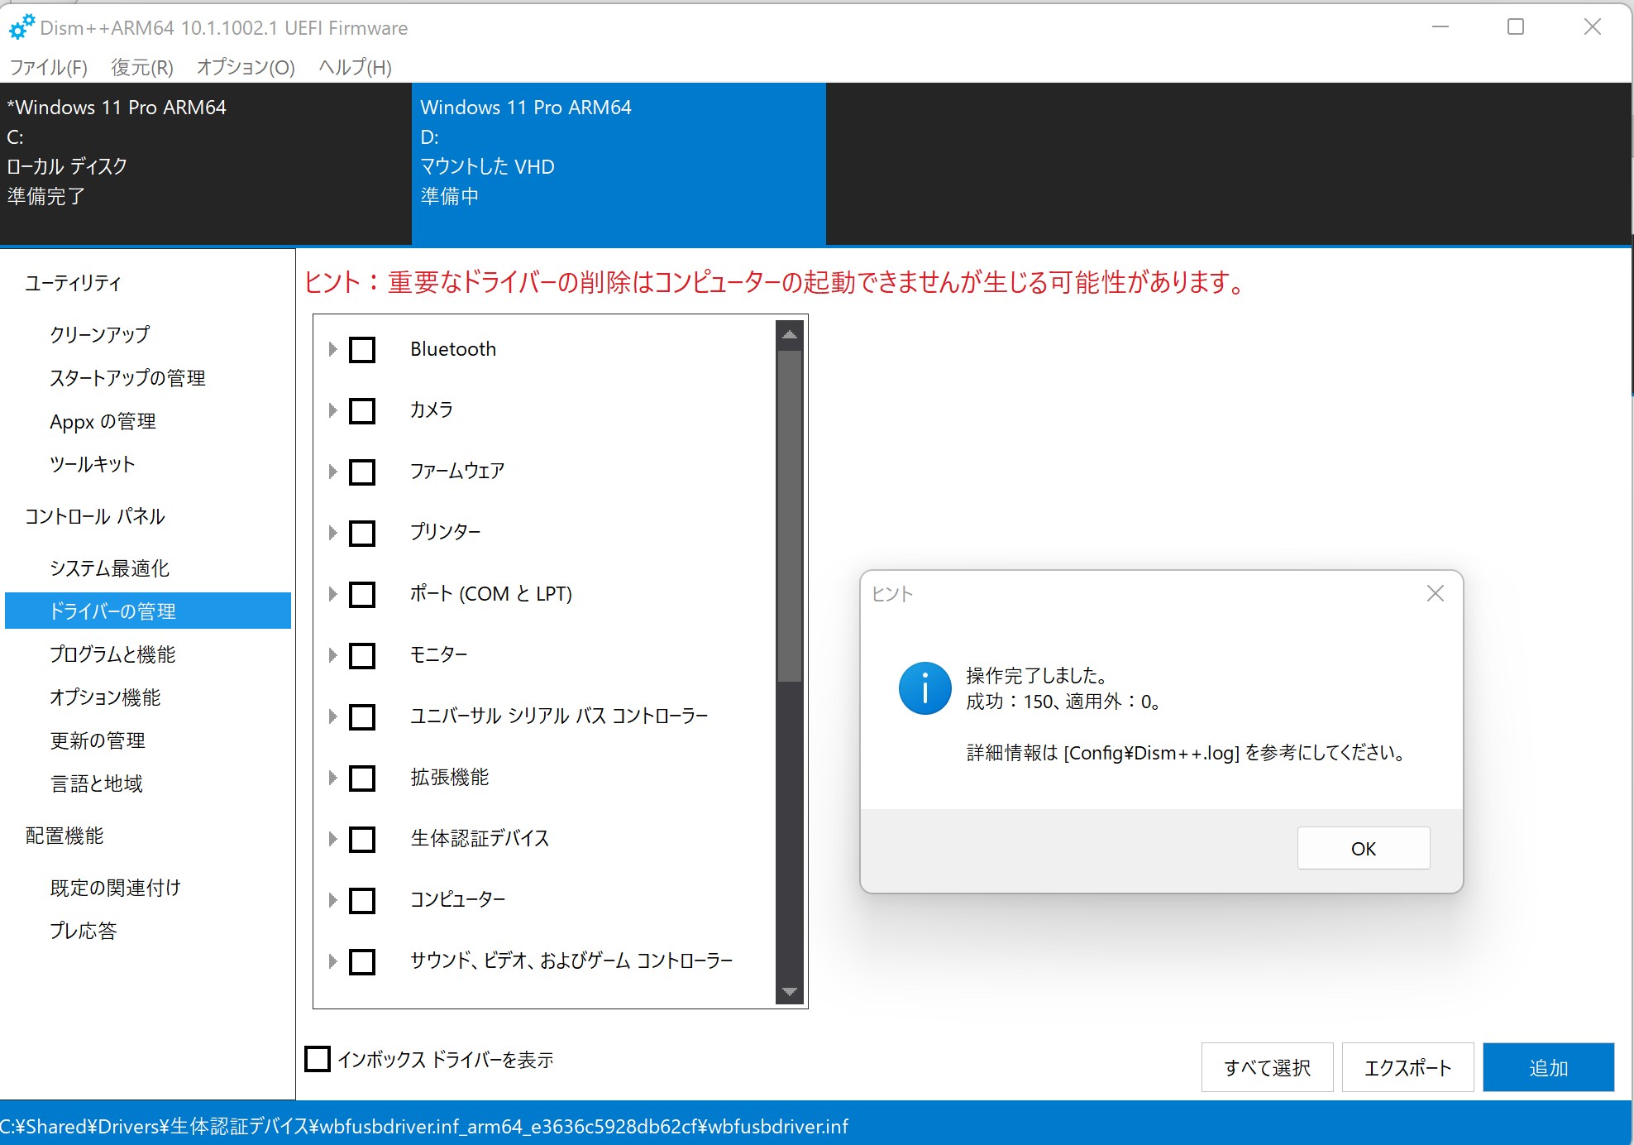Viewport: 1634px width, 1145px height.
Task: Maximize the Dism++ window
Action: click(1516, 27)
